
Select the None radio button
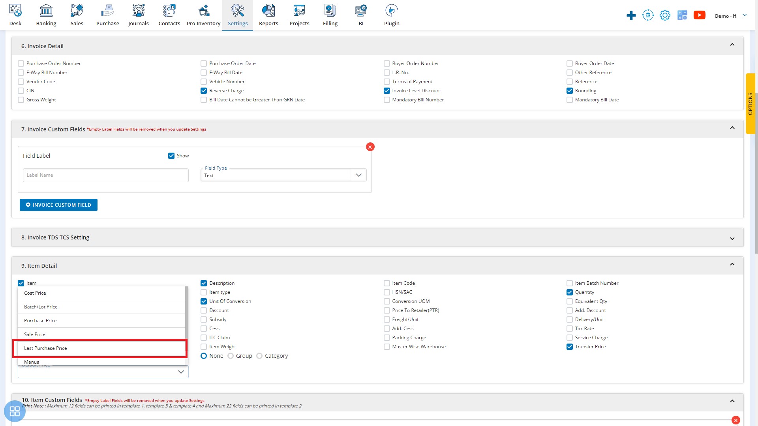tap(204, 356)
